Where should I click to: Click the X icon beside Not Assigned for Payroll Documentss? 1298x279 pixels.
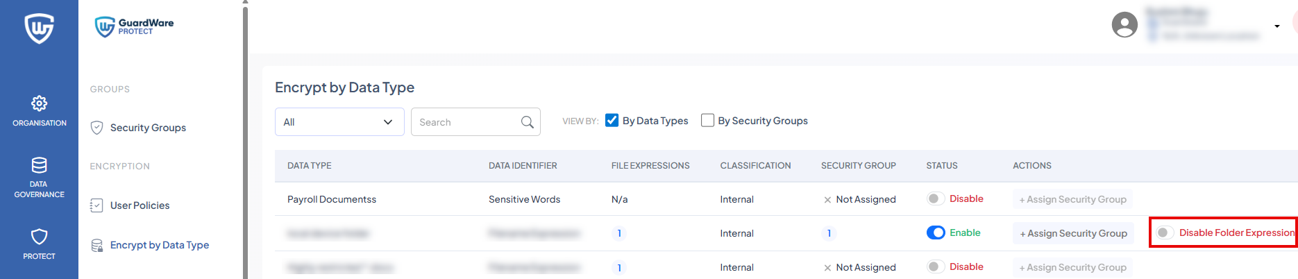coord(827,200)
